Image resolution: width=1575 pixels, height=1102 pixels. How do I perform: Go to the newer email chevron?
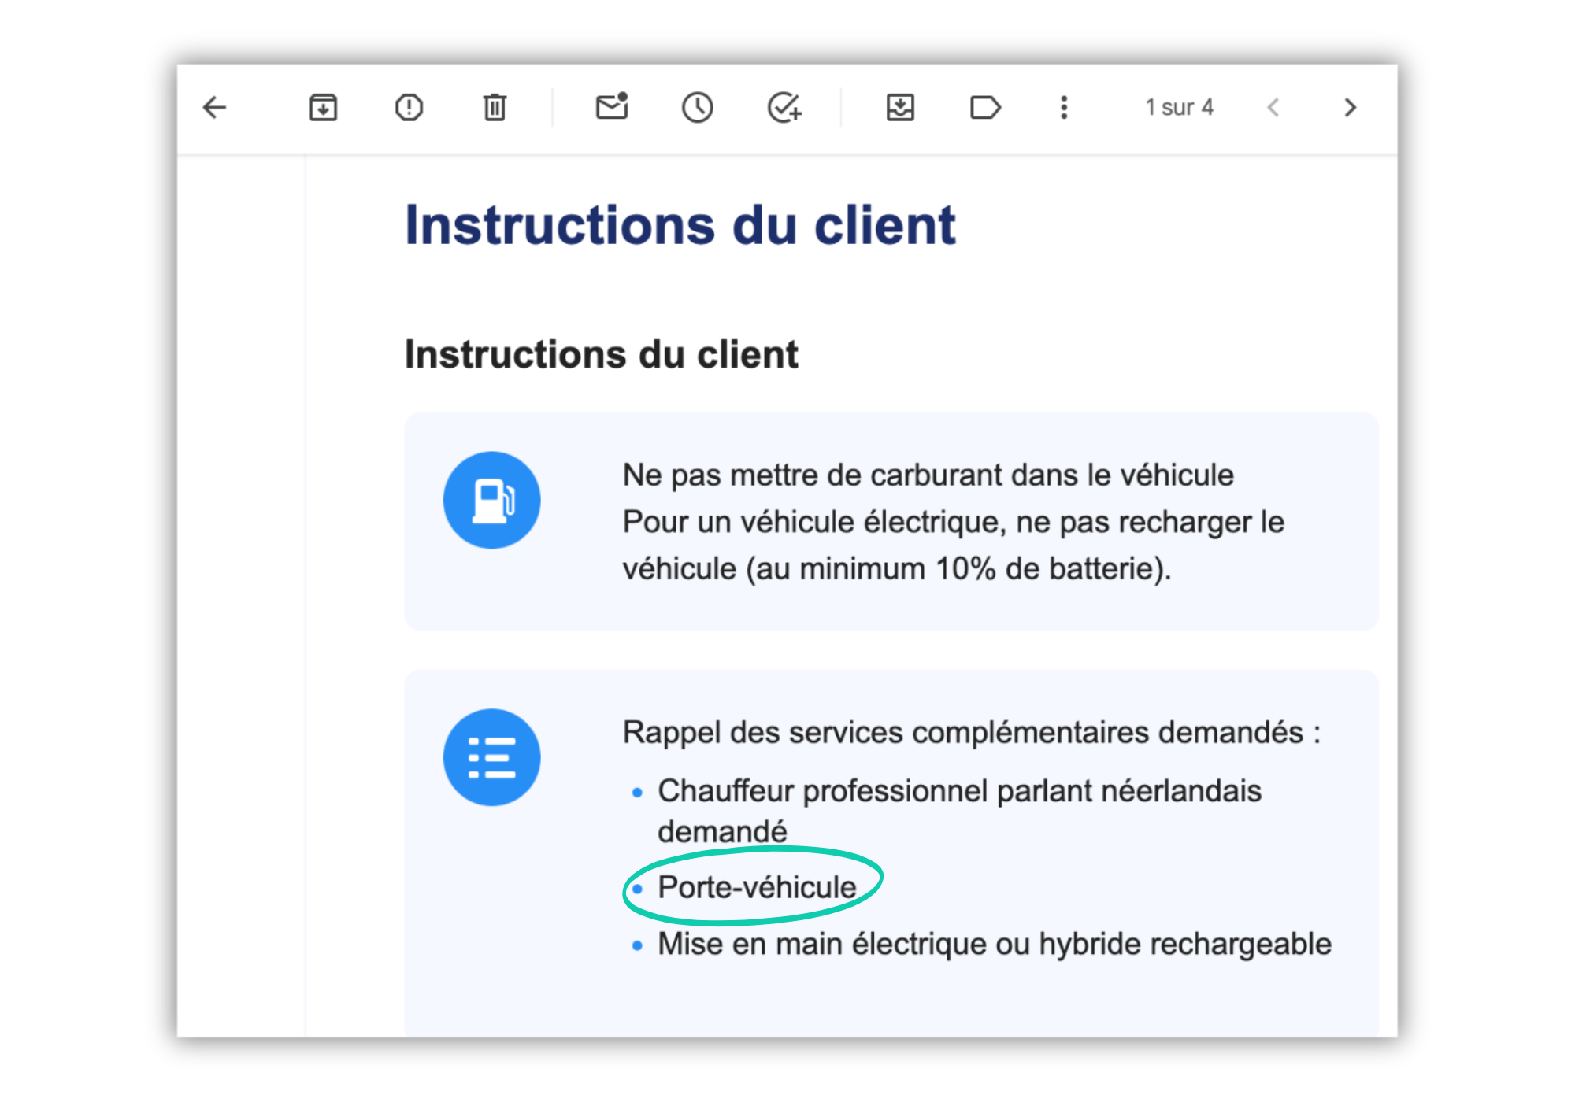[1273, 107]
